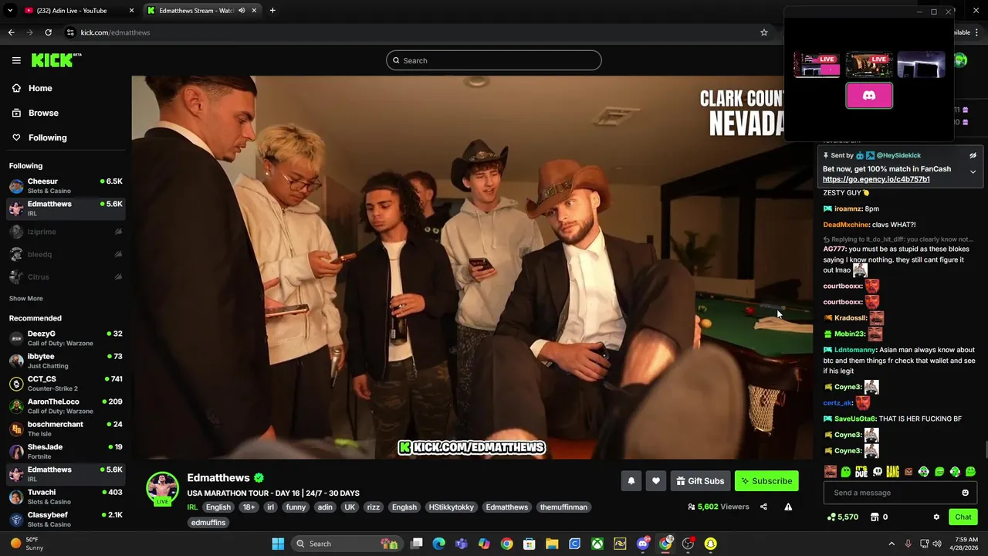
Task: Expand Show More in Following list
Action: tap(26, 298)
